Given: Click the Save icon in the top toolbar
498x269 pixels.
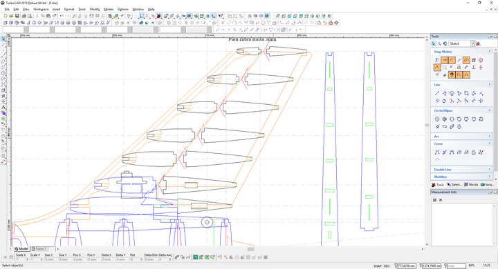Looking at the screenshot, I should pyautogui.click(x=17, y=16).
